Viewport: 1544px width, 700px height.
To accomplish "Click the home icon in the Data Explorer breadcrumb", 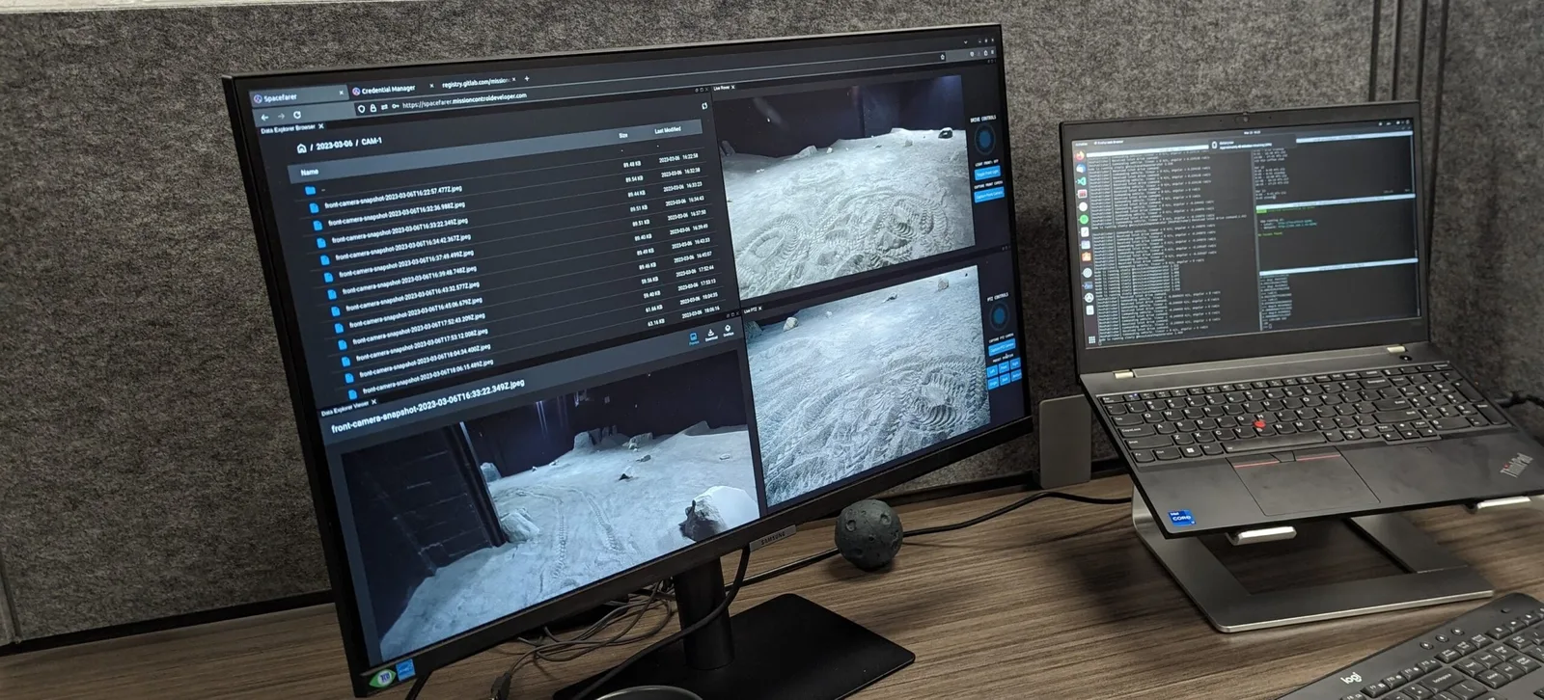I will click(302, 148).
